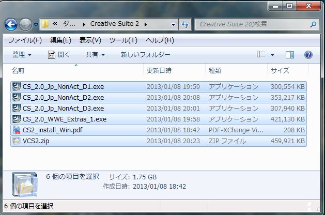Refresh the folder view

[x=185, y=24]
